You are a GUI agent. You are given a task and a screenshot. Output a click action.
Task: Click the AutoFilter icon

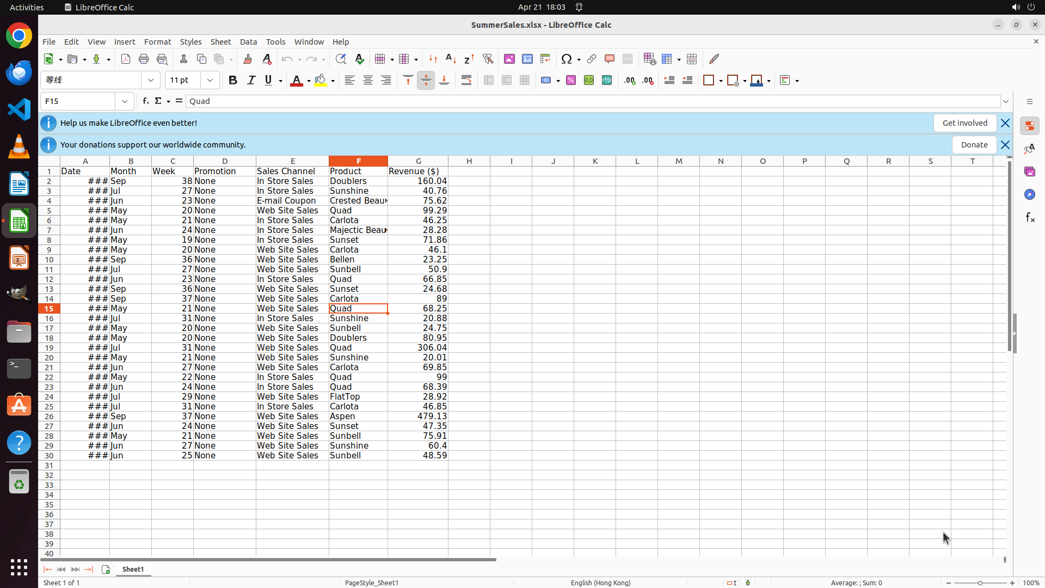[488, 59]
